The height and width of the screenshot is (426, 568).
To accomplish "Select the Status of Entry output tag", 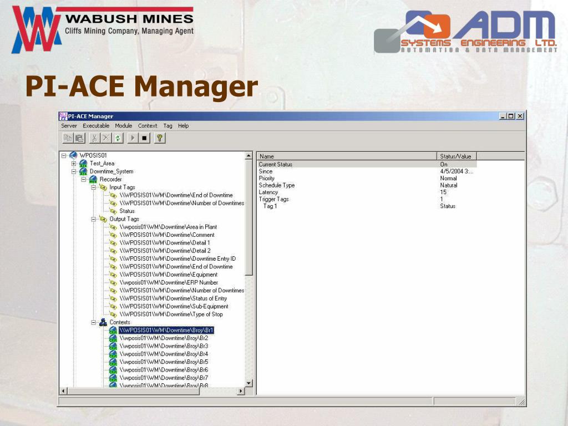I will point(173,298).
